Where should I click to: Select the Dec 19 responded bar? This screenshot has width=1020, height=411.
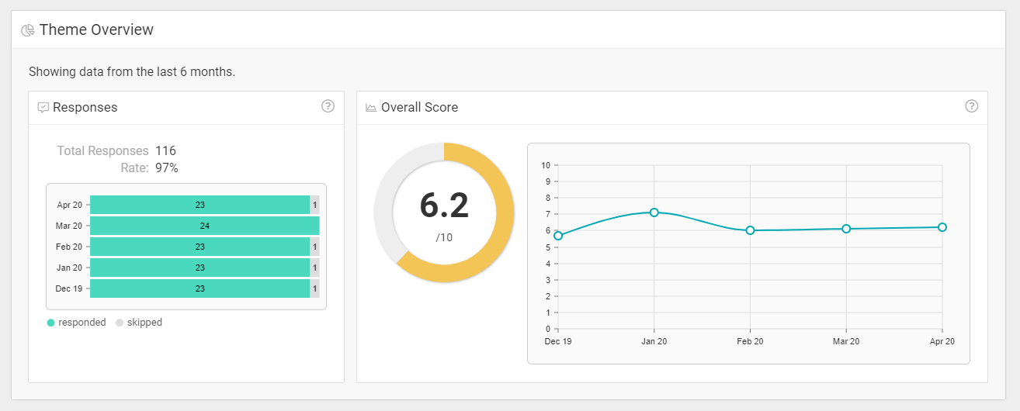(199, 288)
